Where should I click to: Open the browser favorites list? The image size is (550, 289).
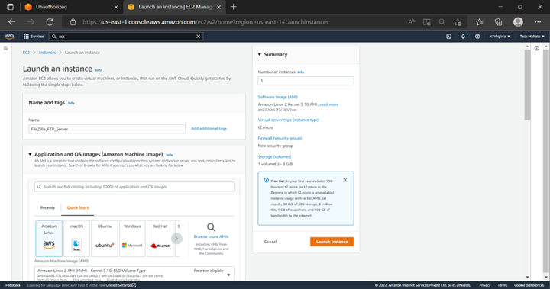click(x=480, y=22)
